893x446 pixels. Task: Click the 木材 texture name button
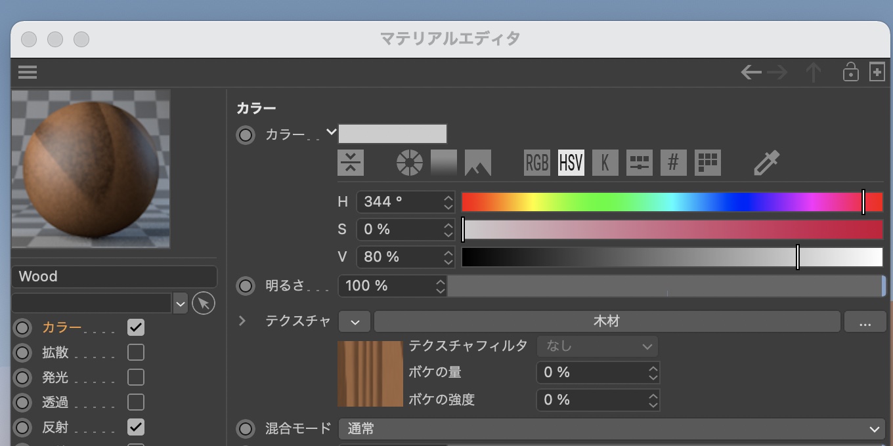607,322
